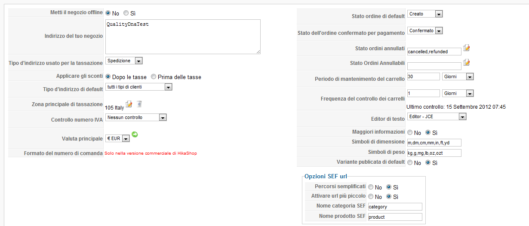Select Sì for Metti il negozio offline

126,13
